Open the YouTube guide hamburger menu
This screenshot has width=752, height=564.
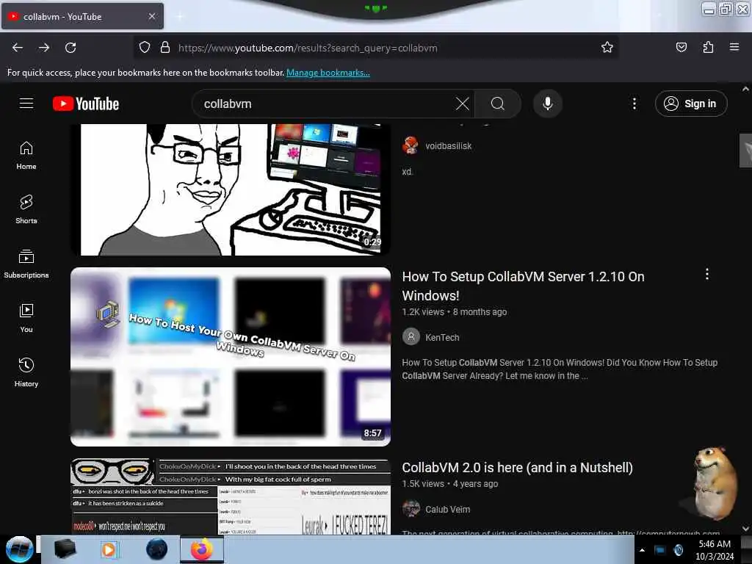pos(26,103)
